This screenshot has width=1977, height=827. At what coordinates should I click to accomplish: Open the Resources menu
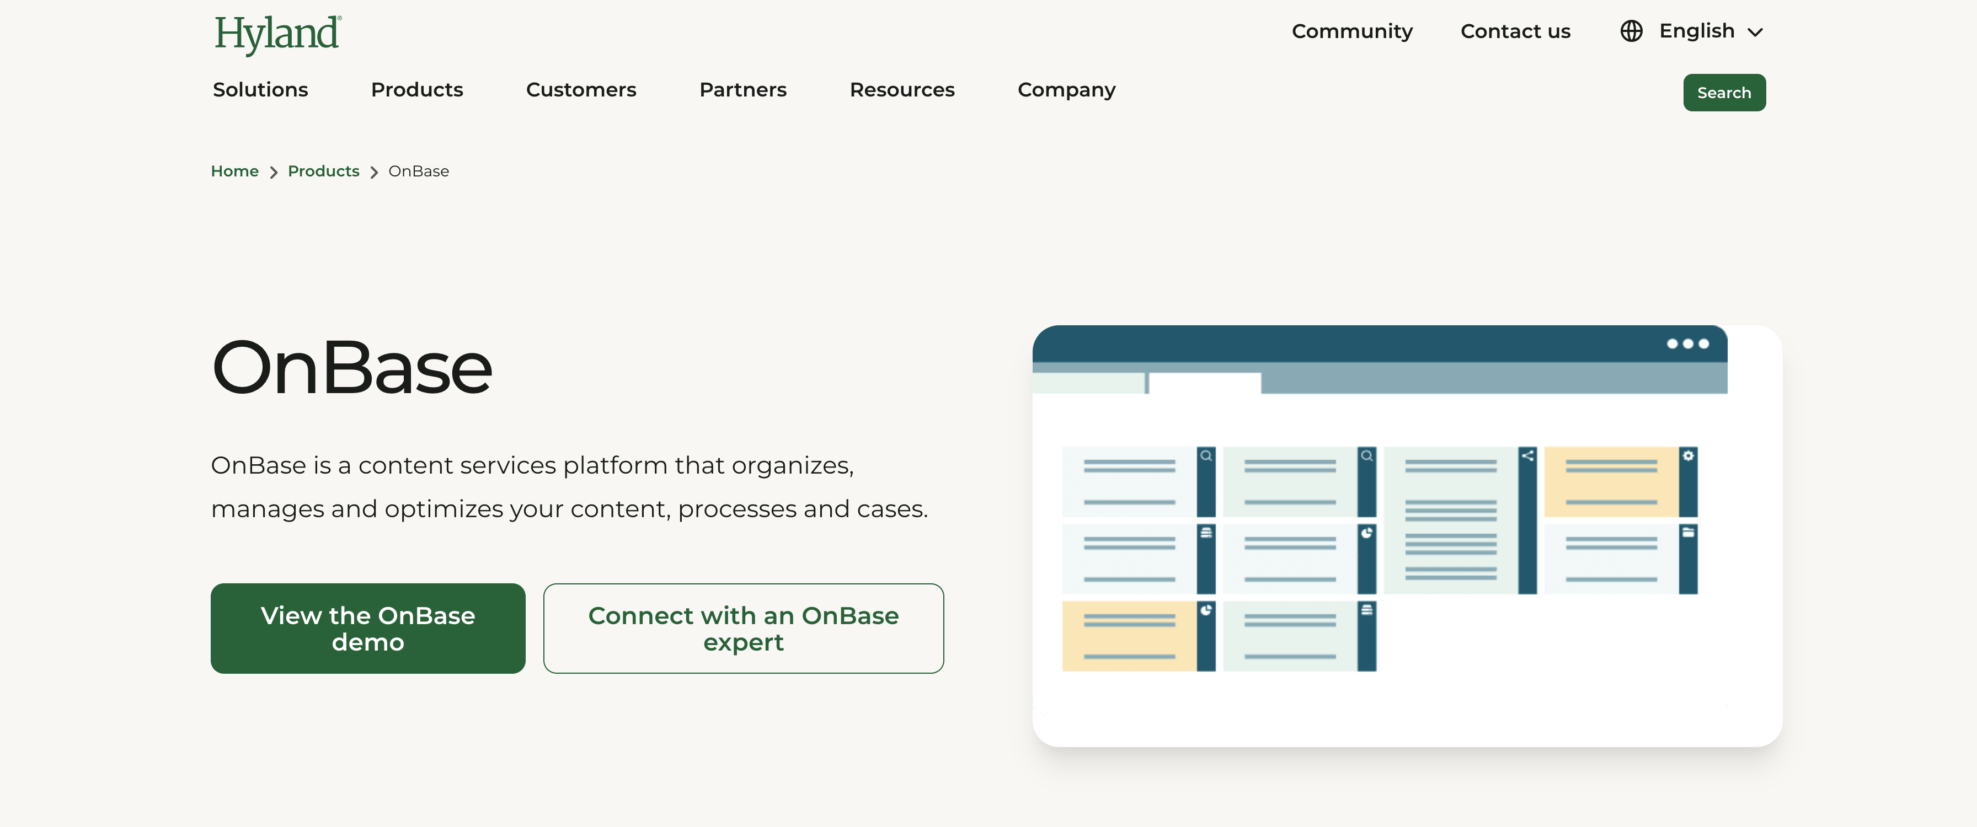(x=902, y=90)
